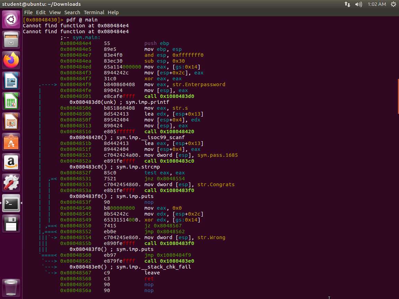Open the View menu
The width and height of the screenshot is (399, 299).
pyautogui.click(x=55, y=12)
